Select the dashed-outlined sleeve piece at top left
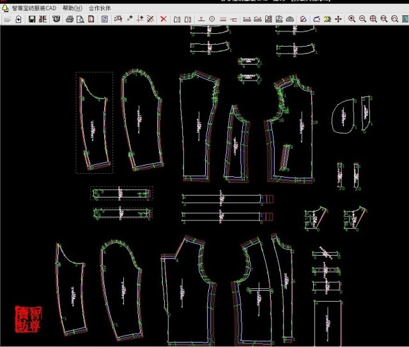Screen dimensions: 409x347 pos(94,121)
